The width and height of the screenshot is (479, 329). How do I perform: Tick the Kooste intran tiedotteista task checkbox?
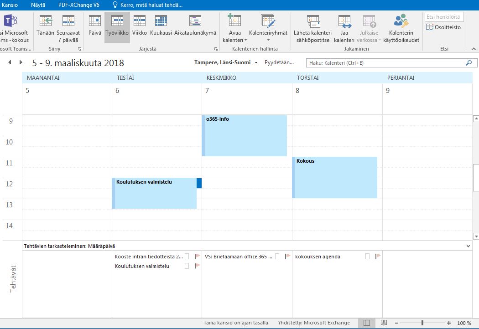point(187,257)
